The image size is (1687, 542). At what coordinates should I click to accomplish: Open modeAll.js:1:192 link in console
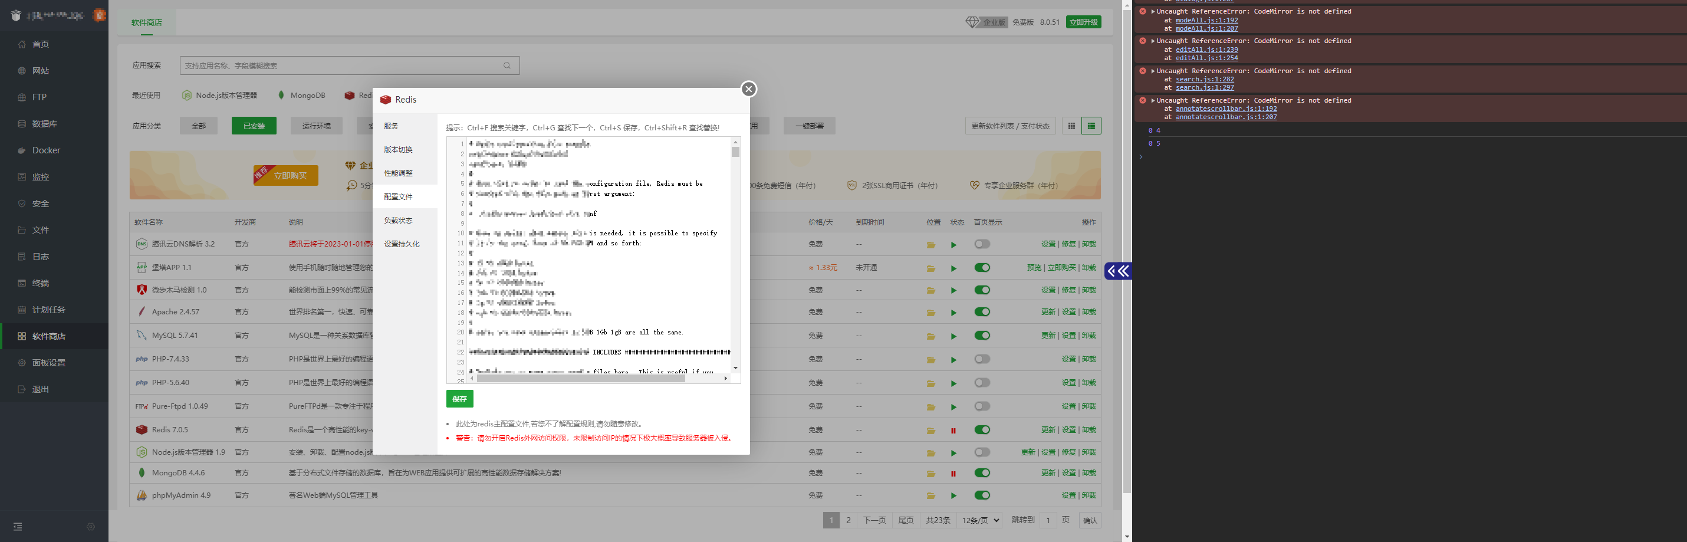[1206, 20]
